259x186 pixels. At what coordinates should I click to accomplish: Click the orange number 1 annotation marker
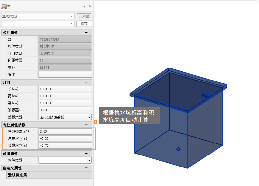point(96,122)
